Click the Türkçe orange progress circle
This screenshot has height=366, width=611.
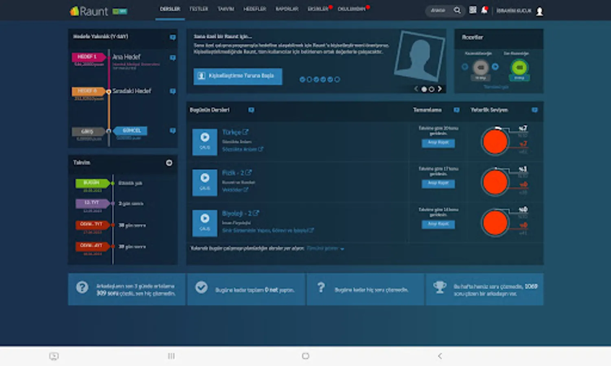(x=495, y=142)
